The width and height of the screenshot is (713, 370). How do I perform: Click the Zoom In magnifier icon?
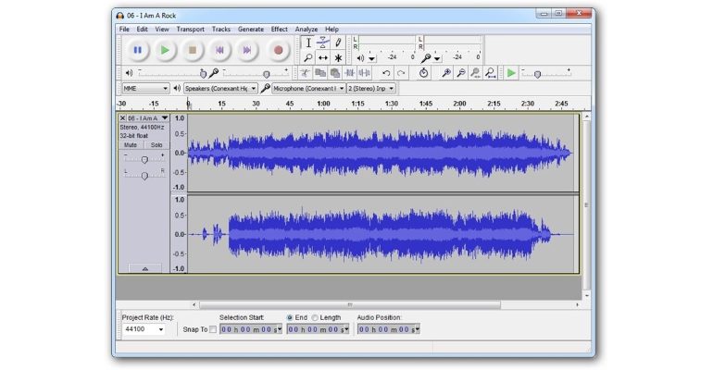pyautogui.click(x=445, y=73)
